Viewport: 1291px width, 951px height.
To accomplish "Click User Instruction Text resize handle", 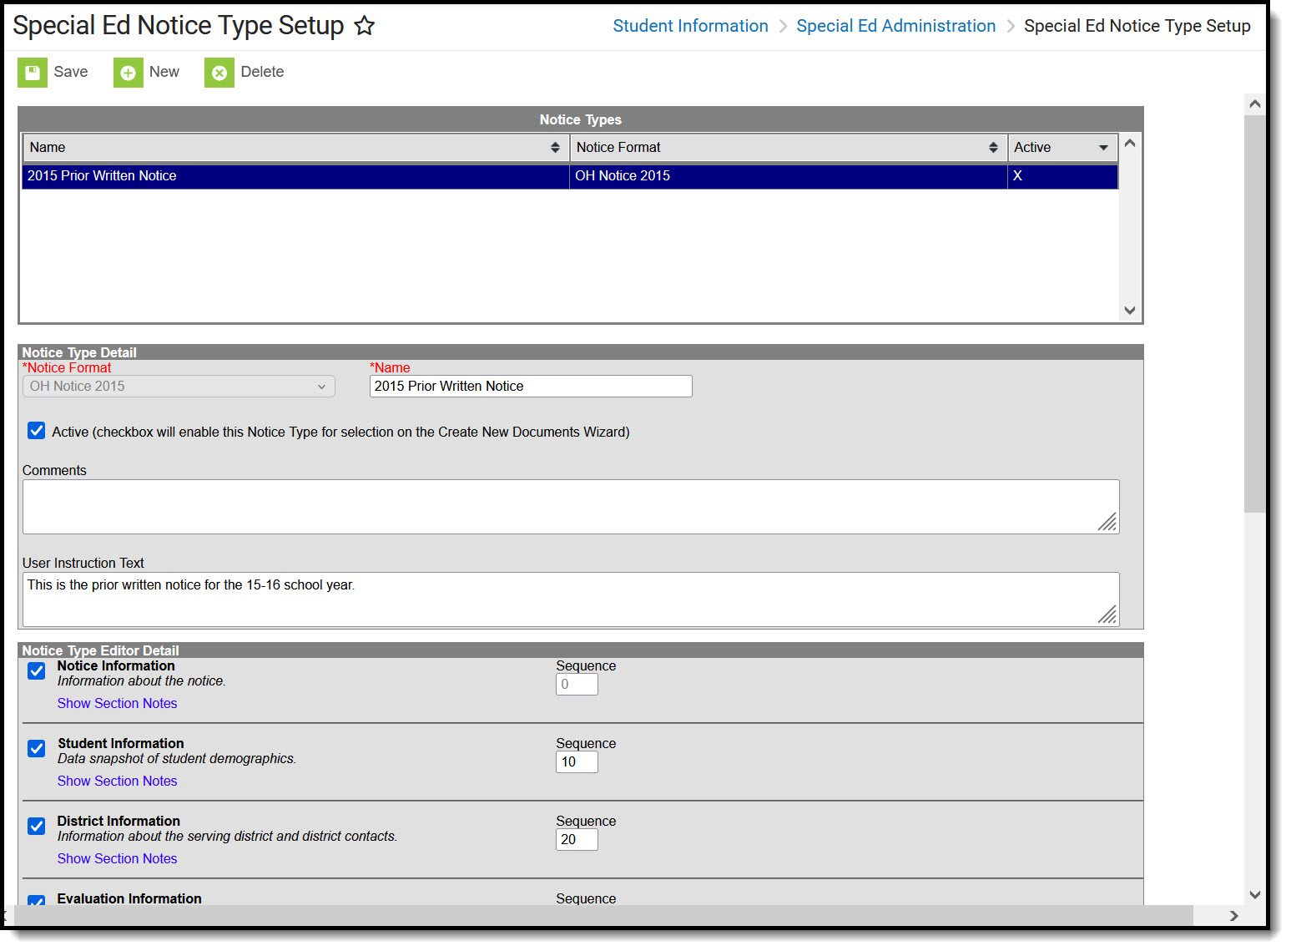I will 1107,615.
